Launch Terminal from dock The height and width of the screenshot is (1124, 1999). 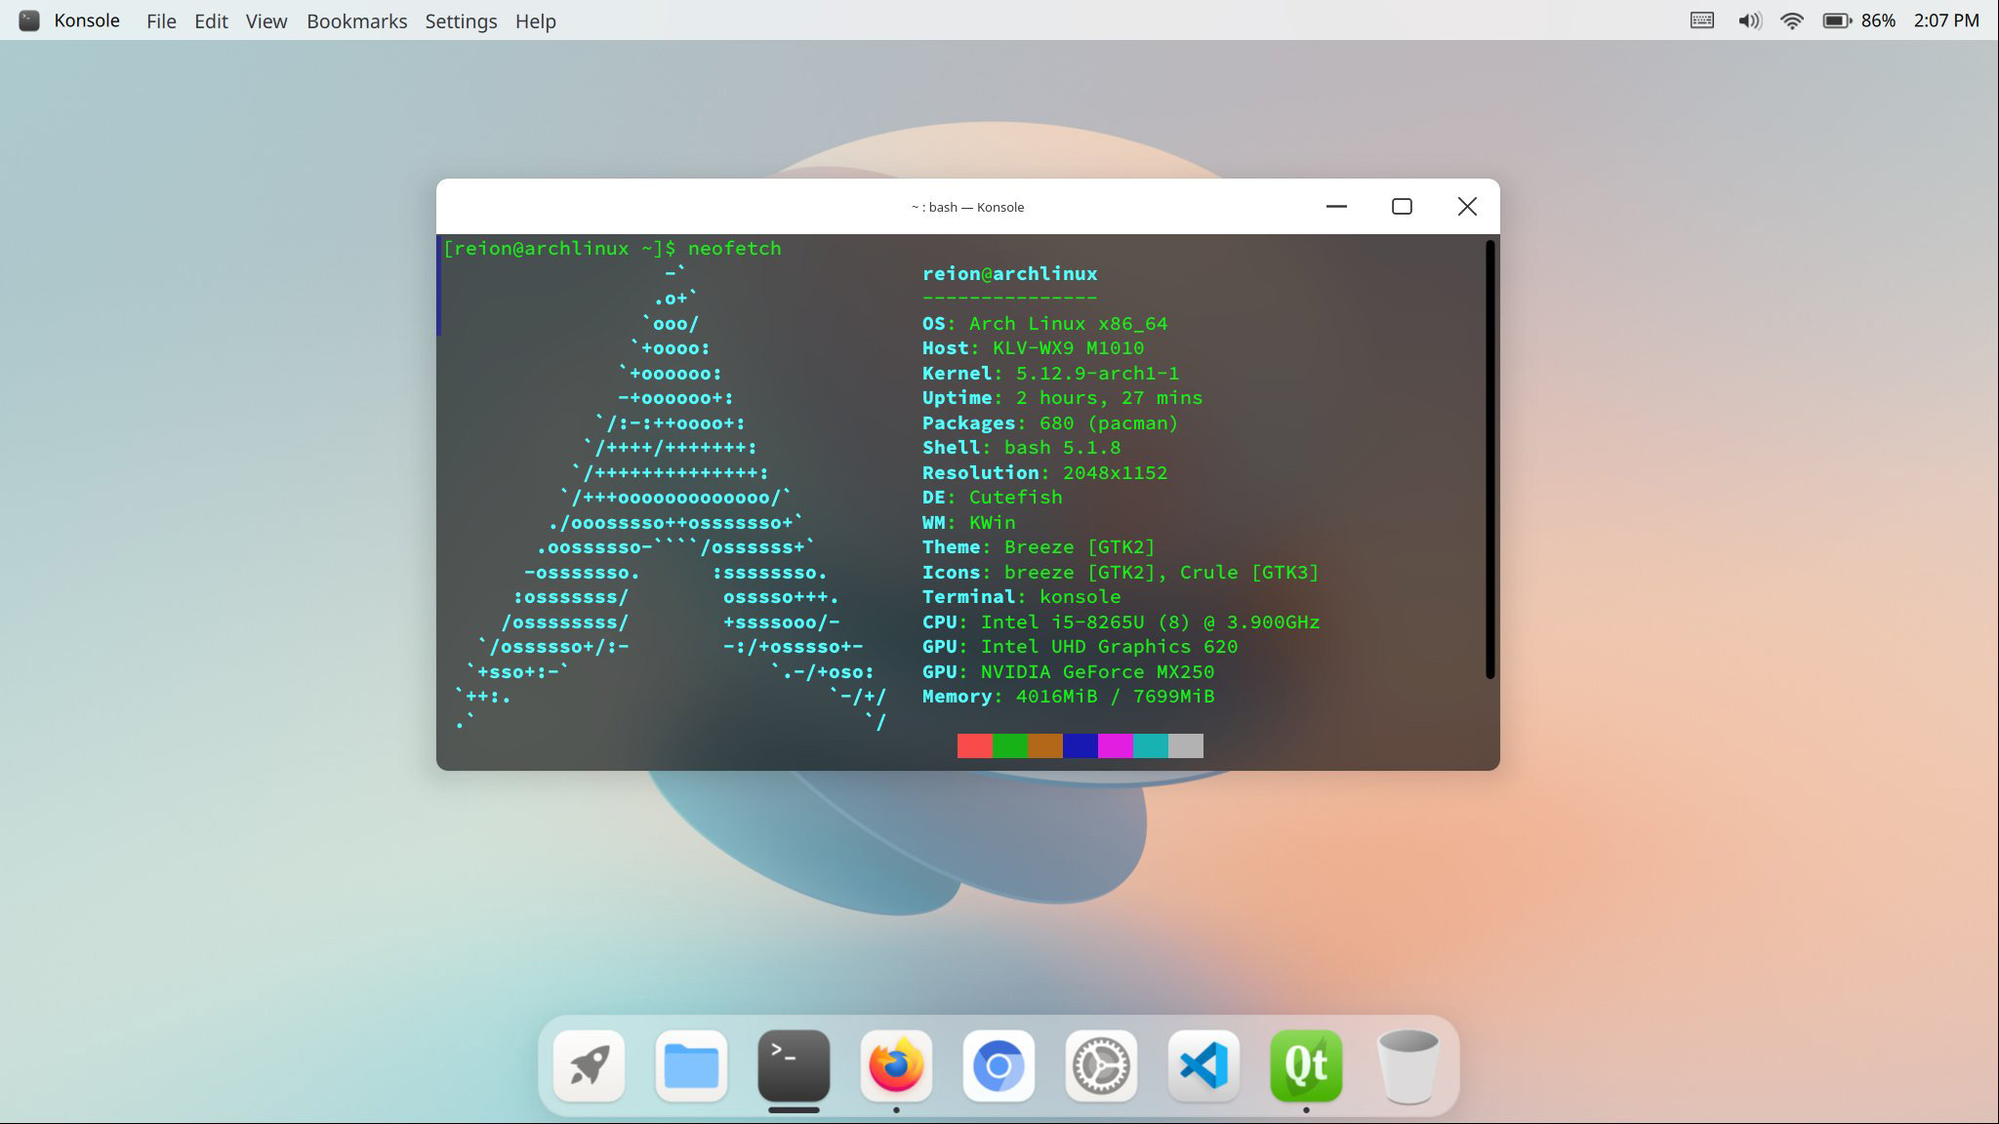[793, 1065]
